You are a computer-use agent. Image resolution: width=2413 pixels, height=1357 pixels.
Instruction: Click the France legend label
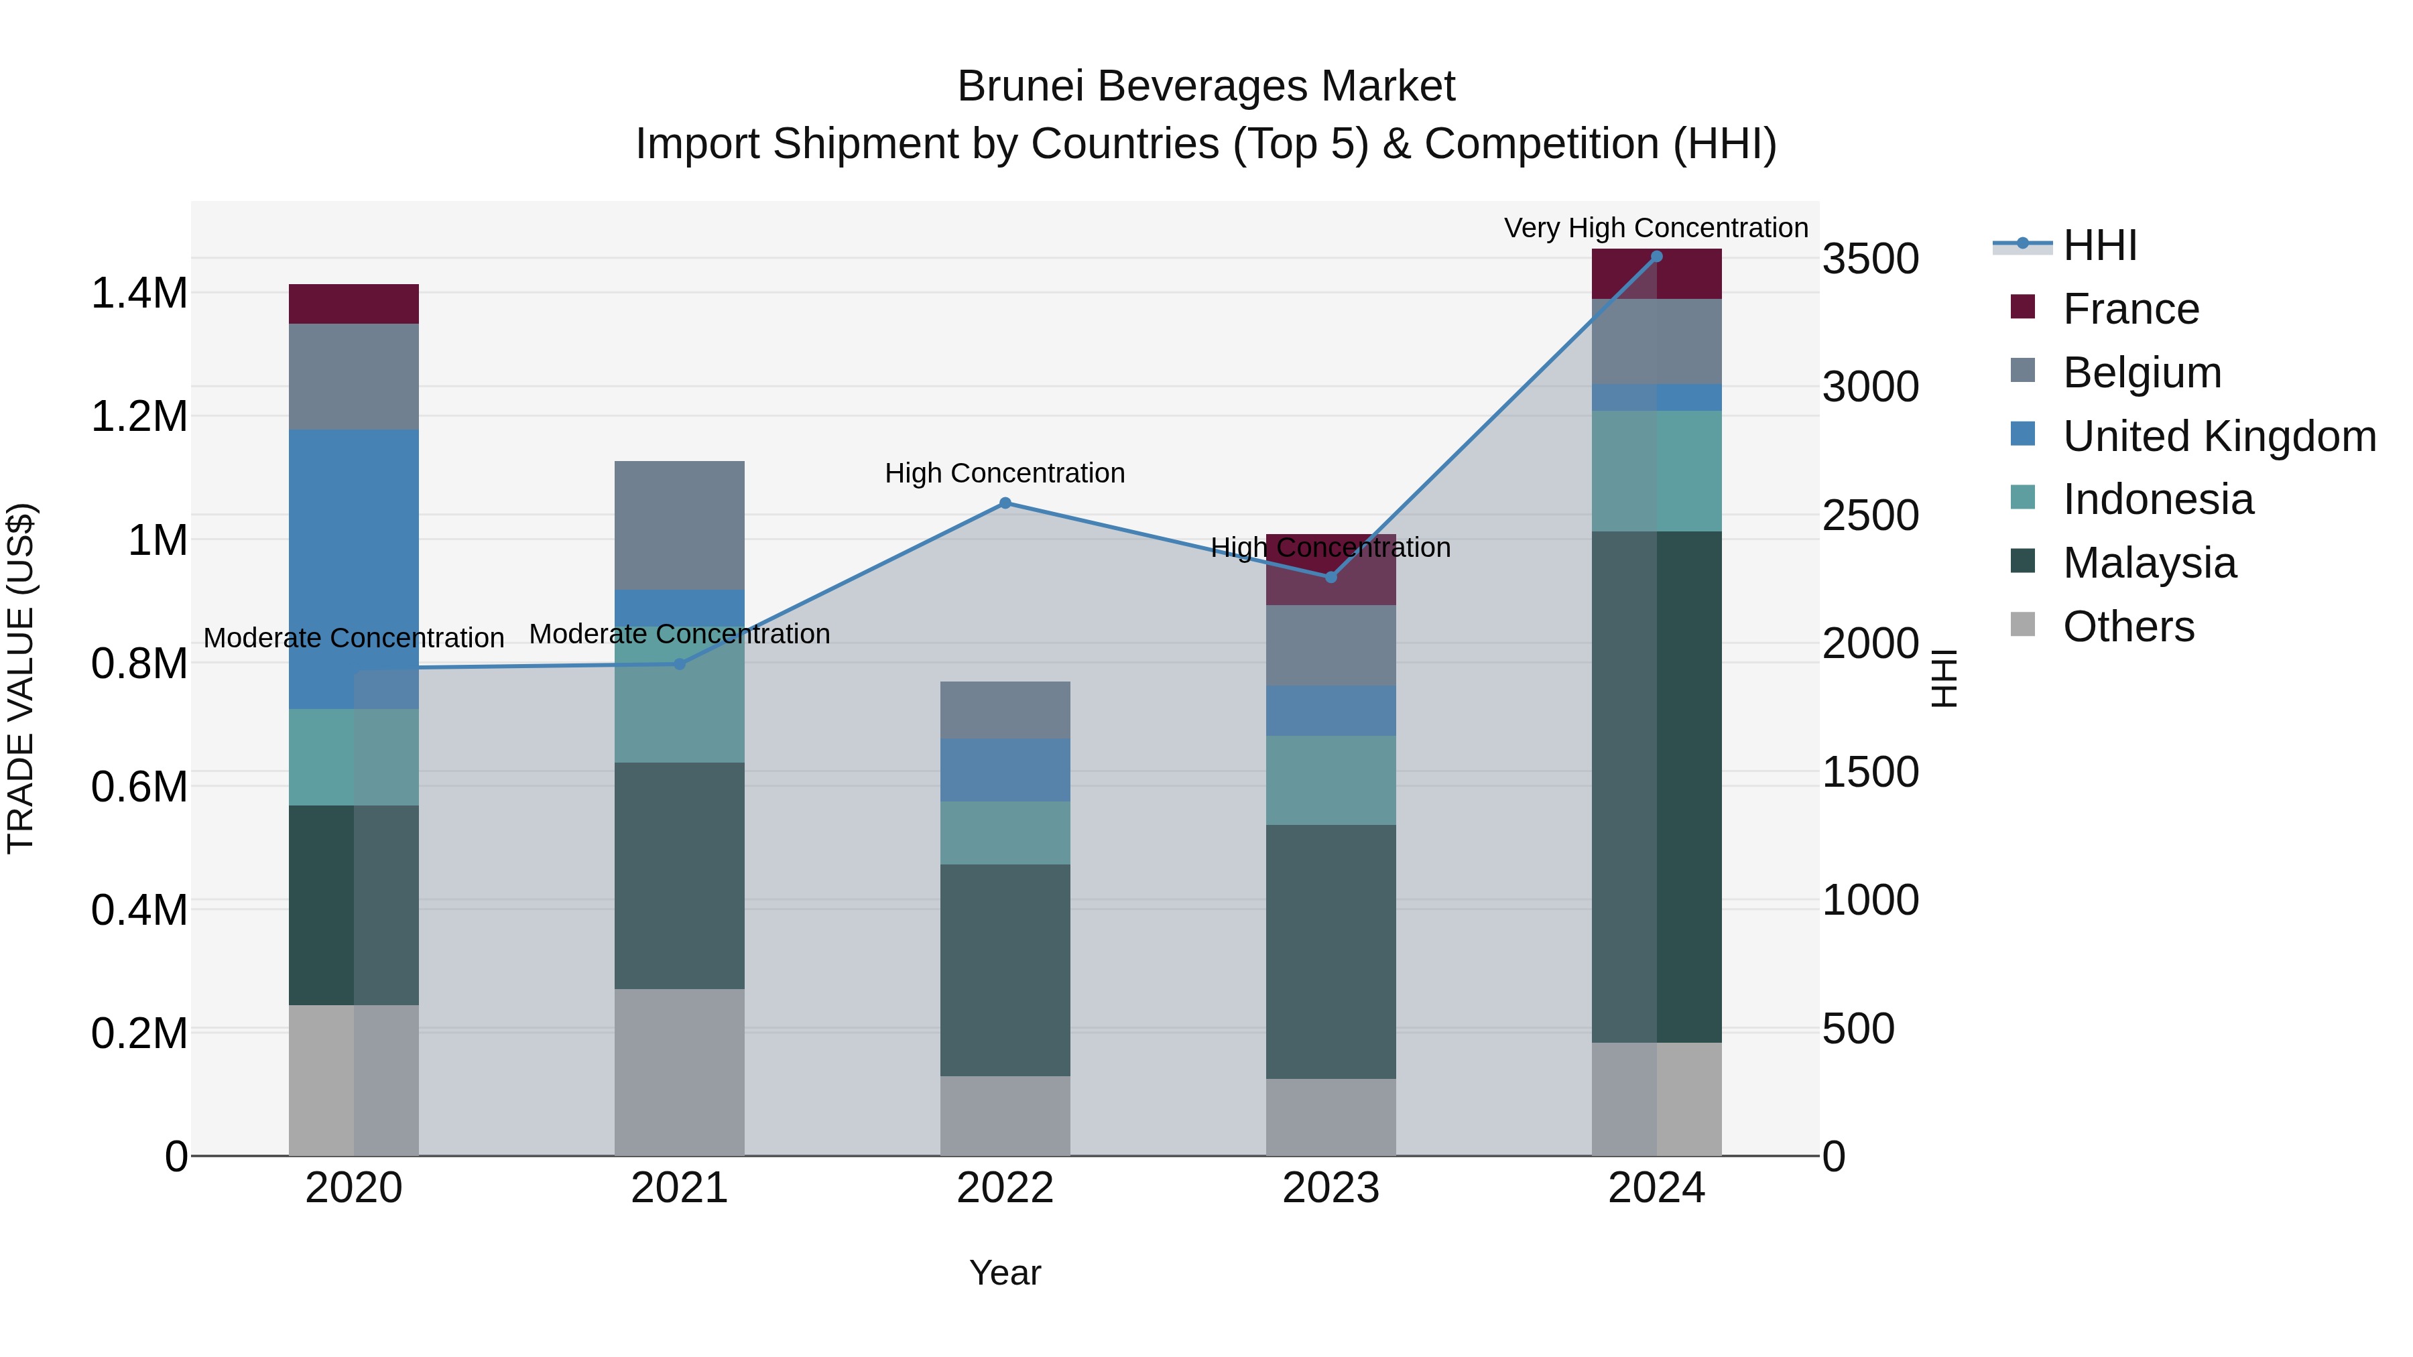[2131, 309]
